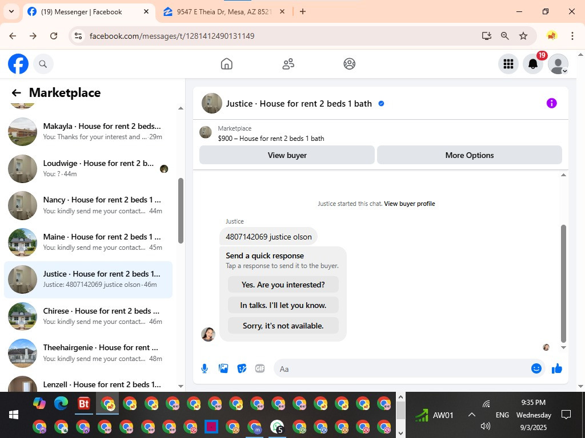This screenshot has height=438, width=585.
Task: Reload the current page
Action: 54,36
